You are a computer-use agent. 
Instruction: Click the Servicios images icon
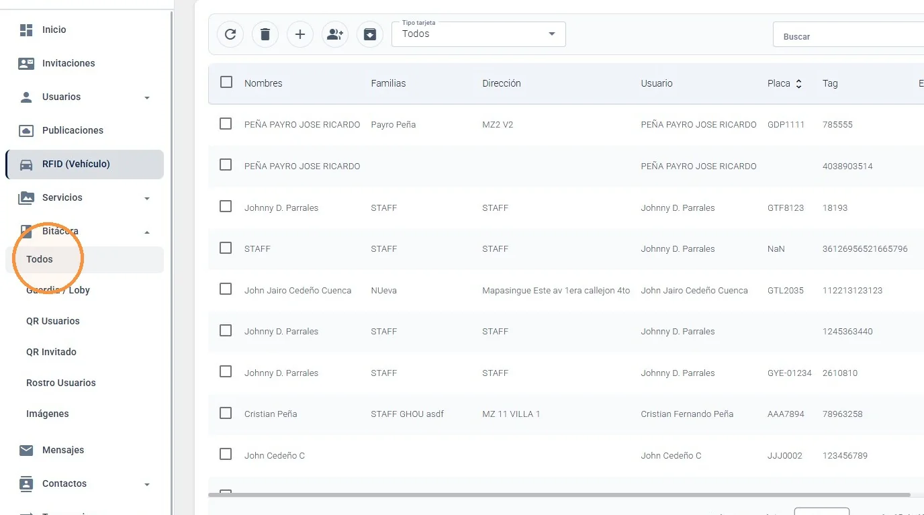click(x=26, y=197)
